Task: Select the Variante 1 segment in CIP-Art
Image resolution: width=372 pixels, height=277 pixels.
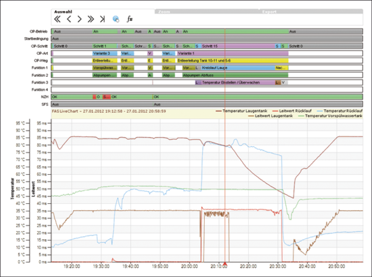Action: pos(232,53)
